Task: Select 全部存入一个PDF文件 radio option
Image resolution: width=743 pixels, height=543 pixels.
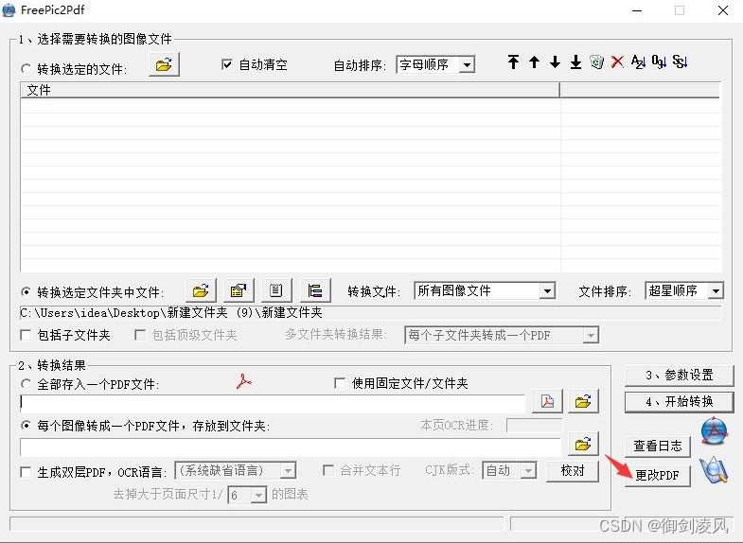Action: click(27, 384)
